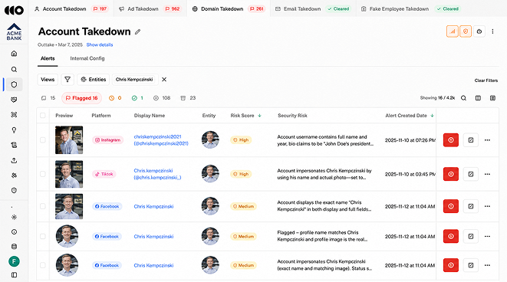Open the database icon in sidebar
Image resolution: width=507 pixels, height=282 pixels.
pyautogui.click(x=14, y=247)
